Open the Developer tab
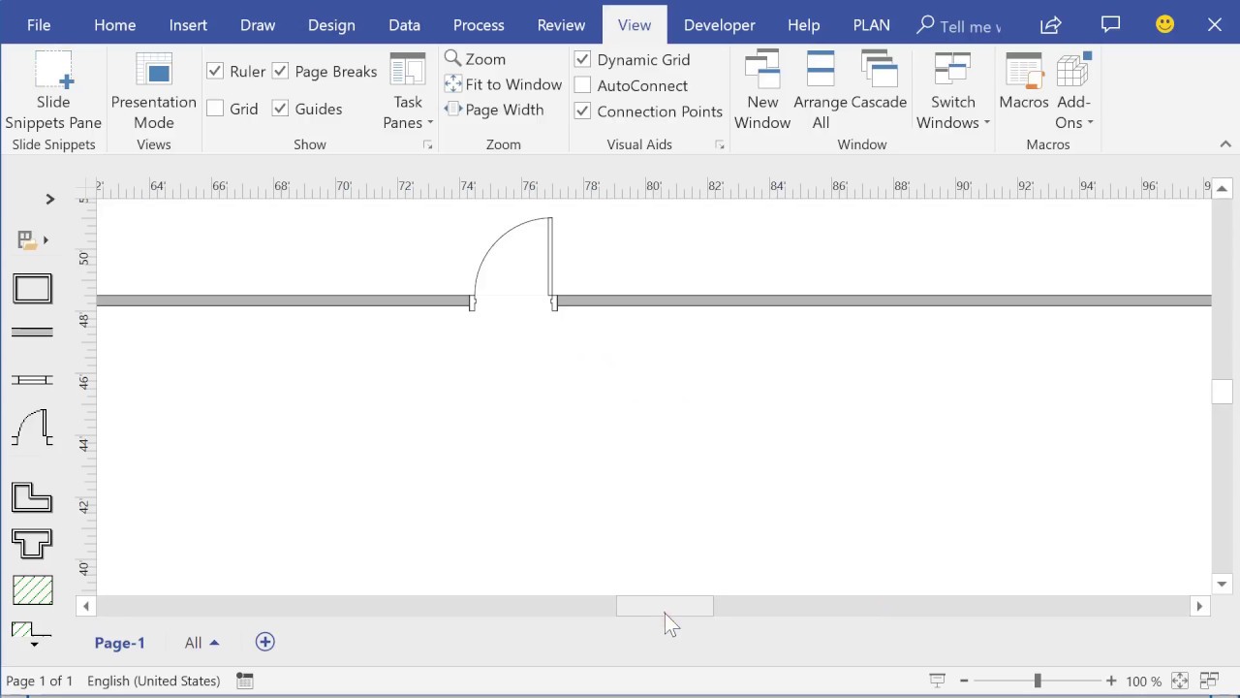Image resolution: width=1240 pixels, height=698 pixels. pyautogui.click(x=719, y=25)
